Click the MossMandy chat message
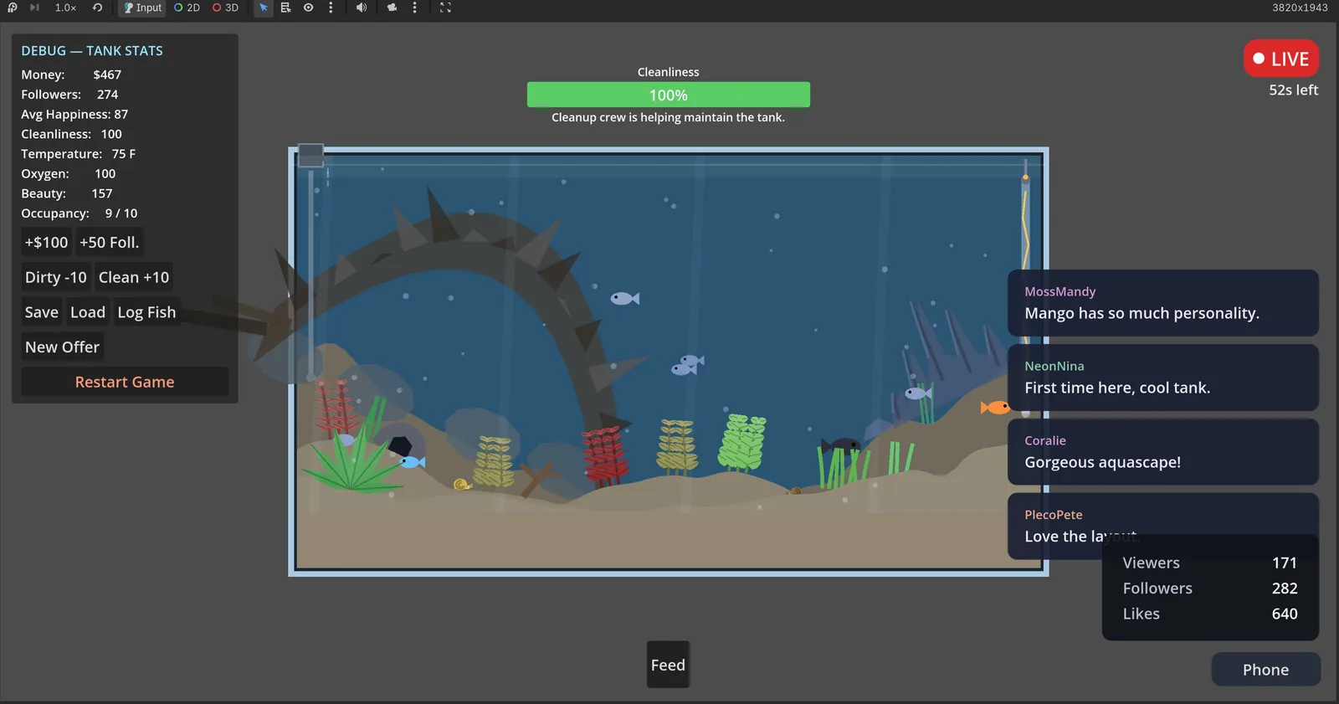1339x704 pixels. pos(1163,303)
